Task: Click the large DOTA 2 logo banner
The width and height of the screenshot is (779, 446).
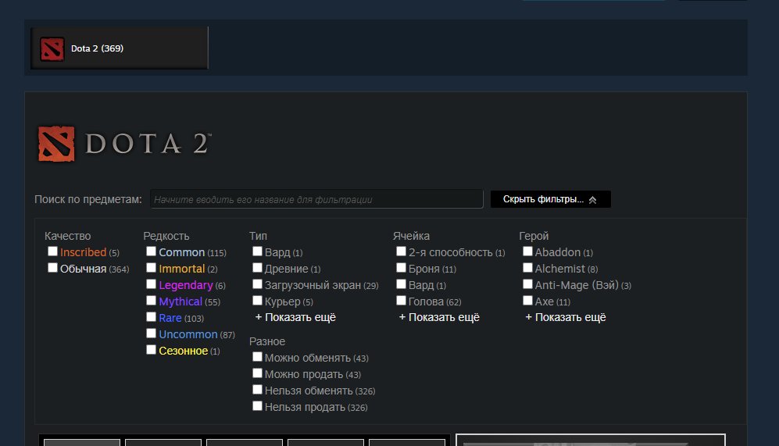Action: (x=123, y=144)
